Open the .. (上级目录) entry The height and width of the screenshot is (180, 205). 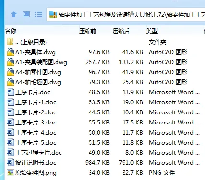31,42
